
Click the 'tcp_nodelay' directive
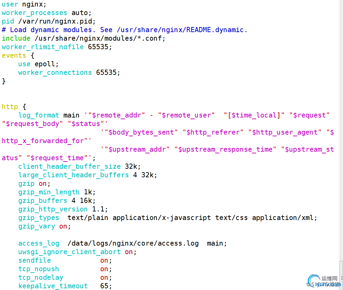click(41, 277)
